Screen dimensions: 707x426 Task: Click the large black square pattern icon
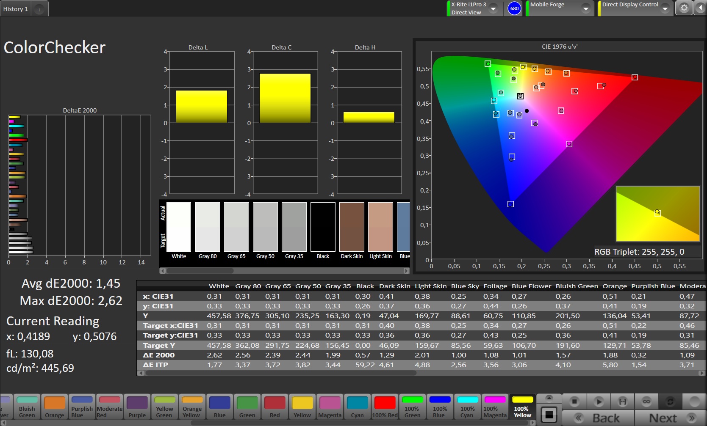549,415
